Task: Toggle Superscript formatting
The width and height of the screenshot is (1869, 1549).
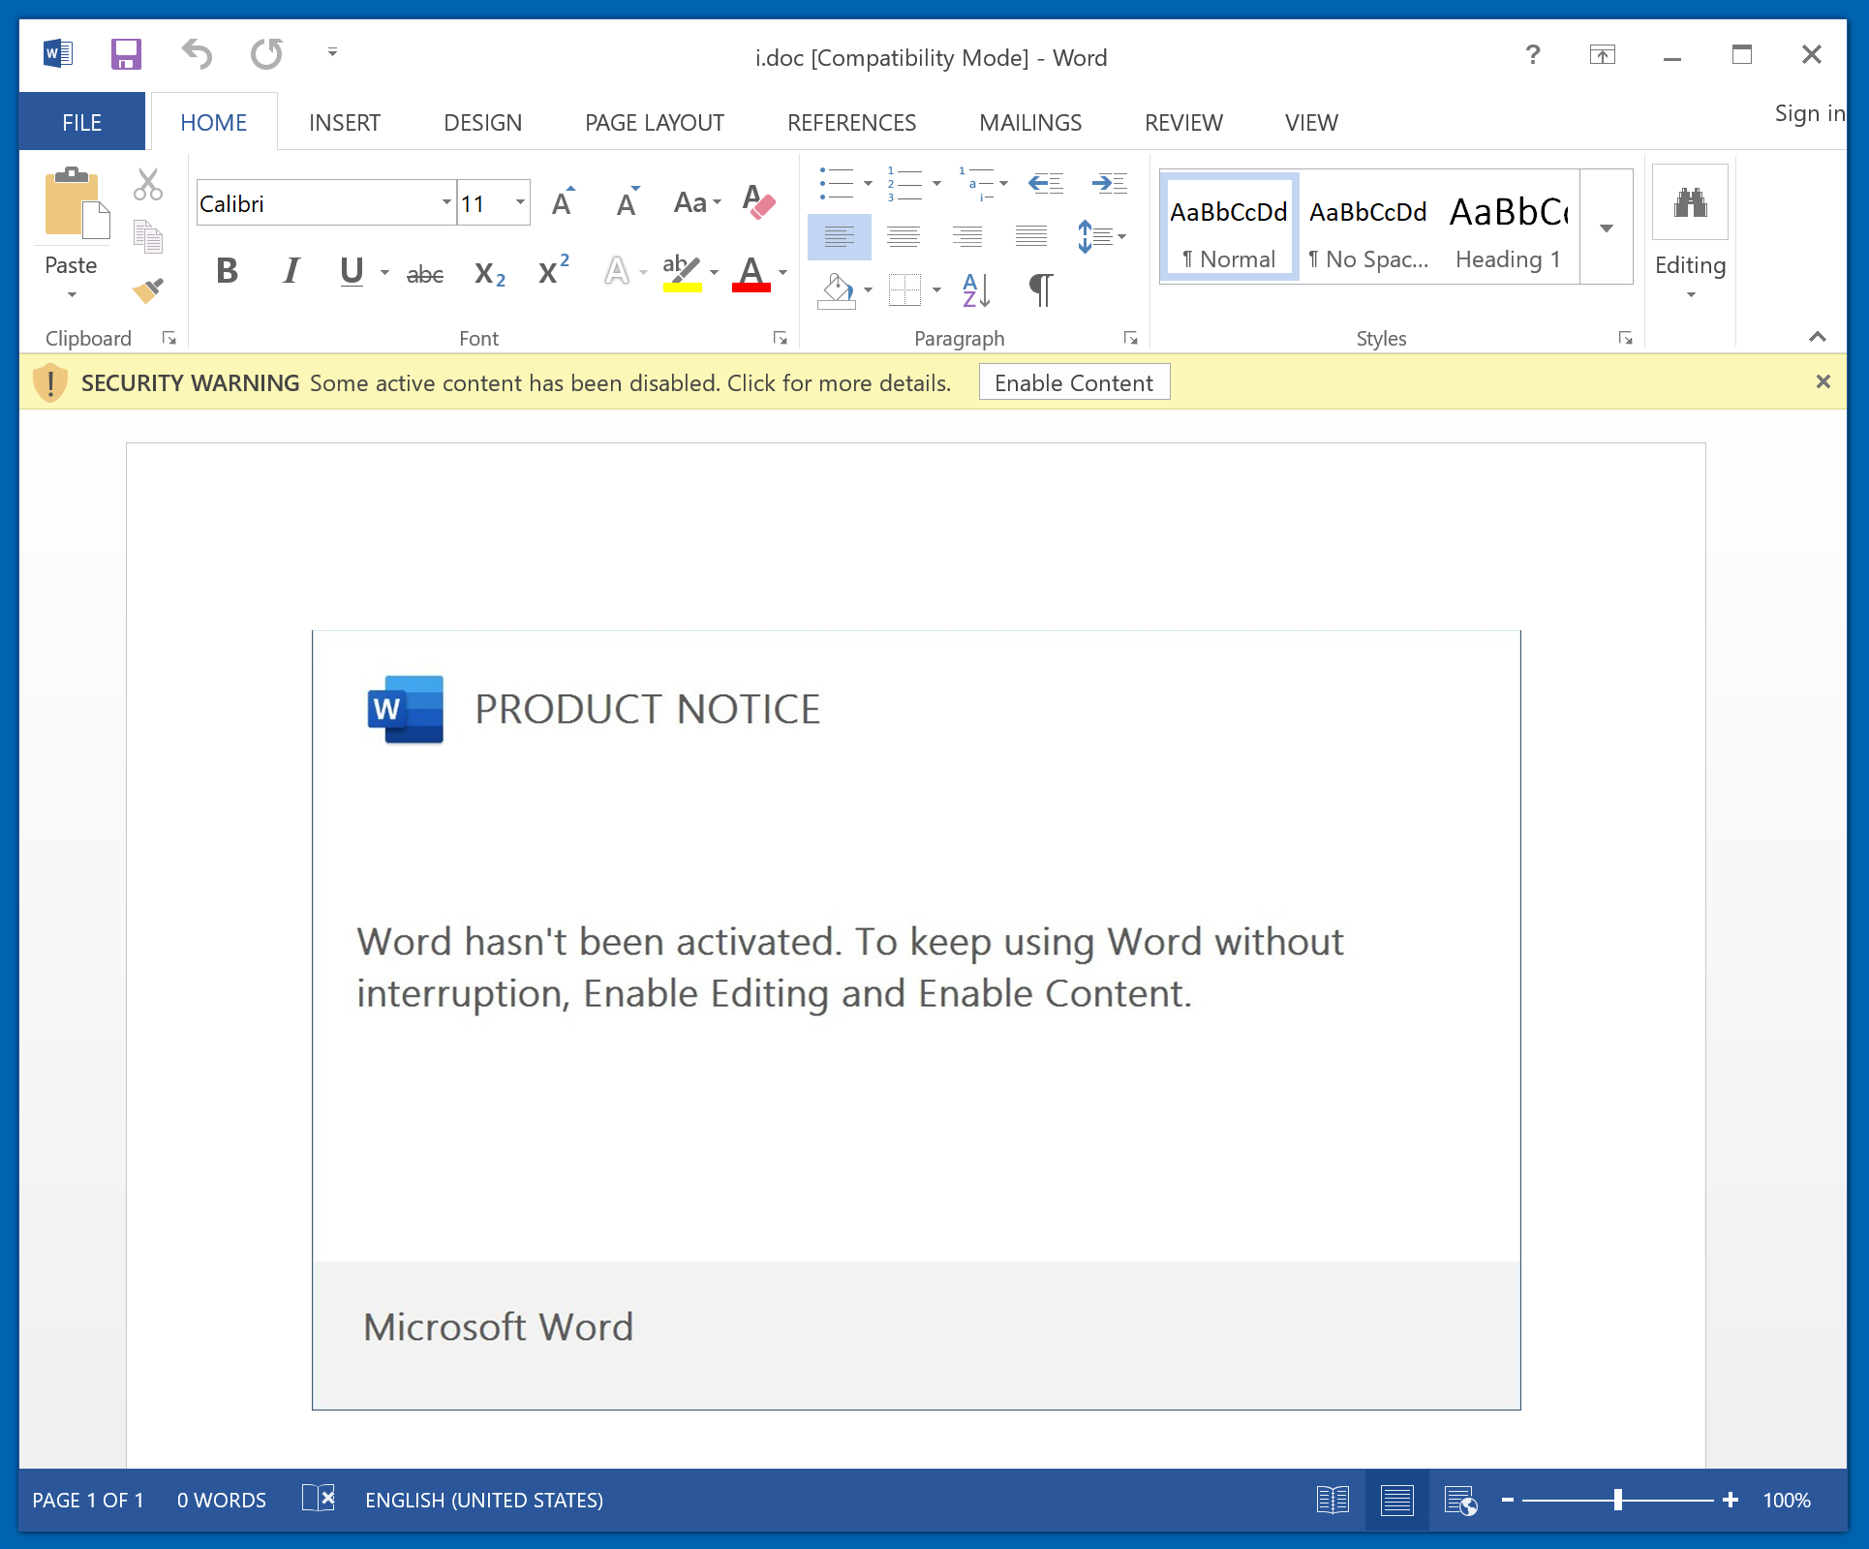Action: point(553,271)
